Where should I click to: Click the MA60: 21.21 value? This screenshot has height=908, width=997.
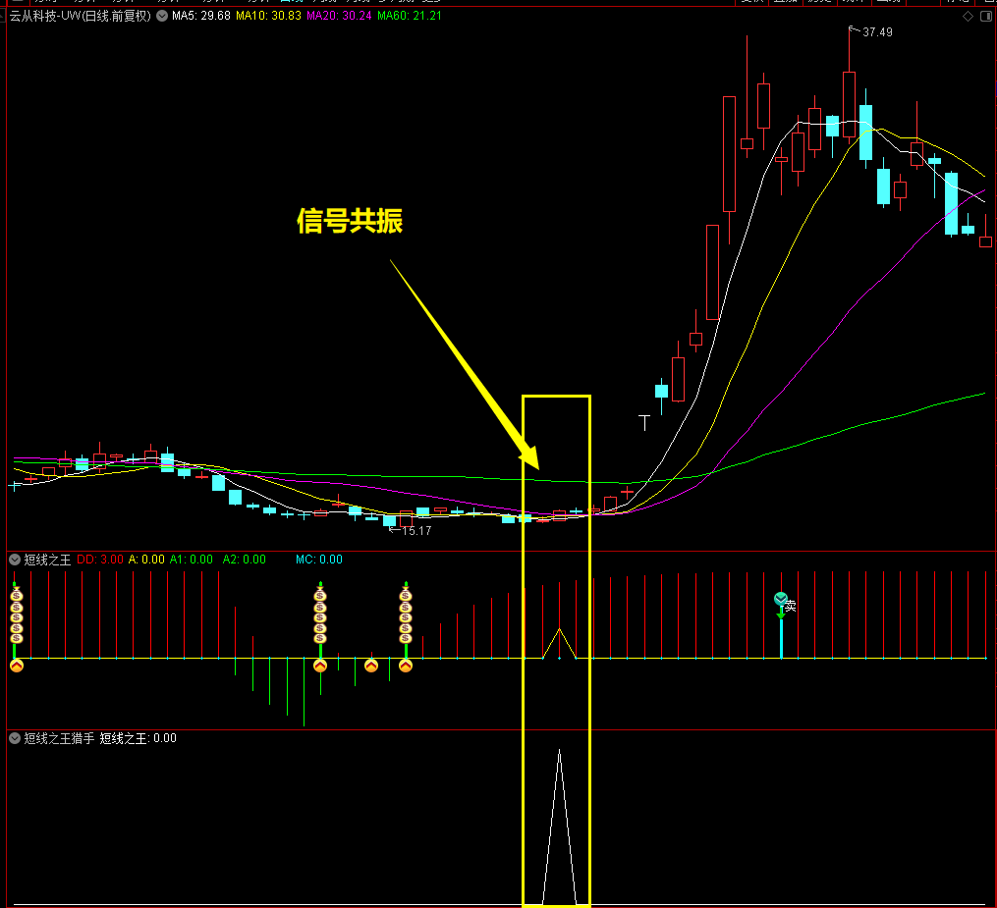(x=410, y=16)
